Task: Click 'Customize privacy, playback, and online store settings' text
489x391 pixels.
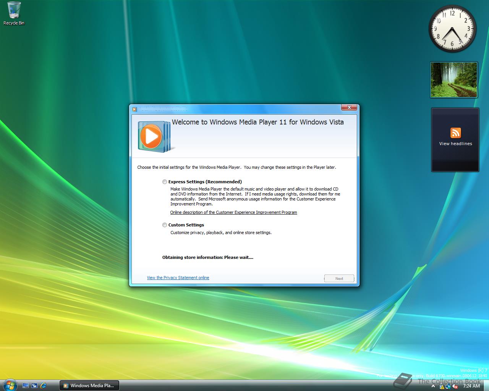Action: [221, 233]
